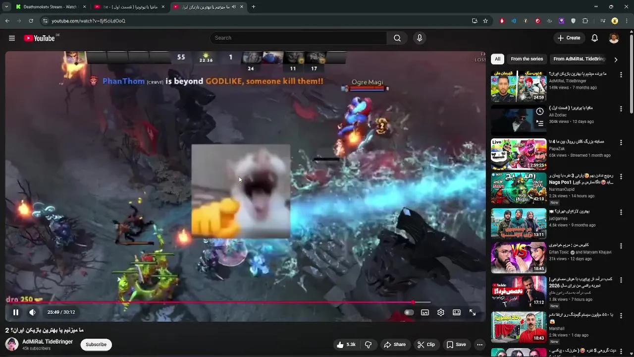Start voice search with microphone icon

(x=420, y=38)
